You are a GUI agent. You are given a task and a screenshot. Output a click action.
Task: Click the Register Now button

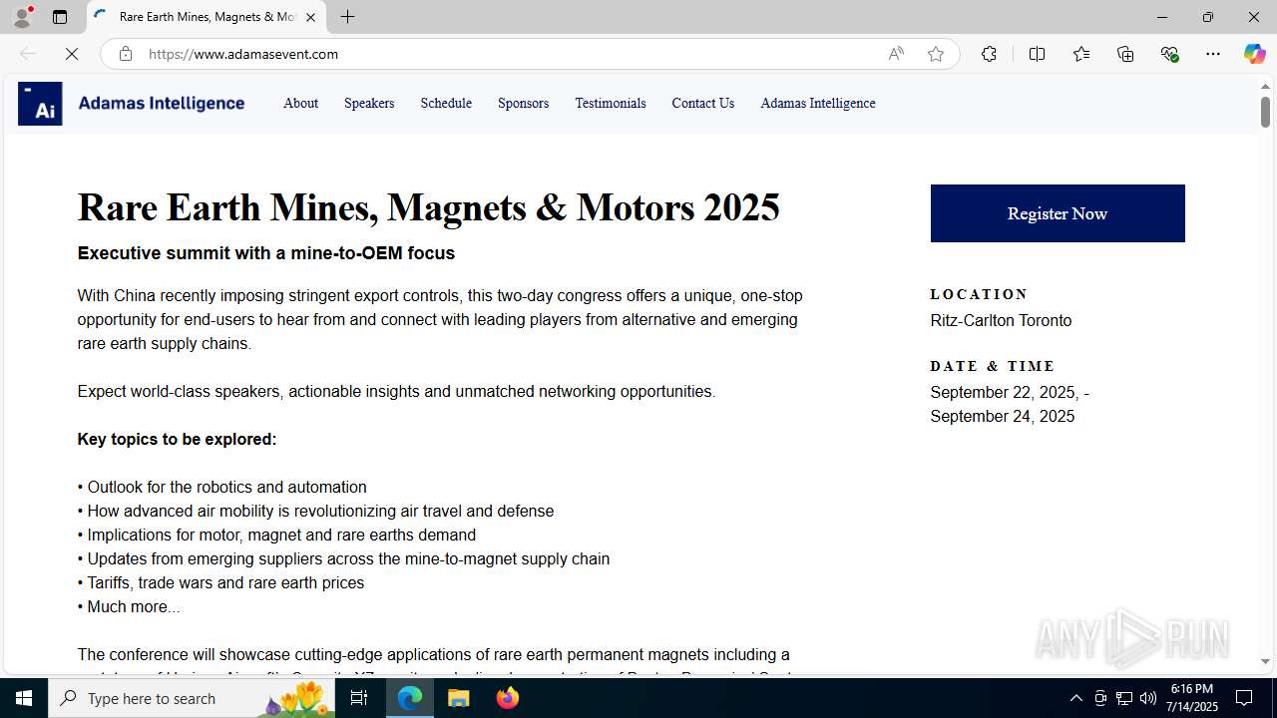click(x=1058, y=213)
